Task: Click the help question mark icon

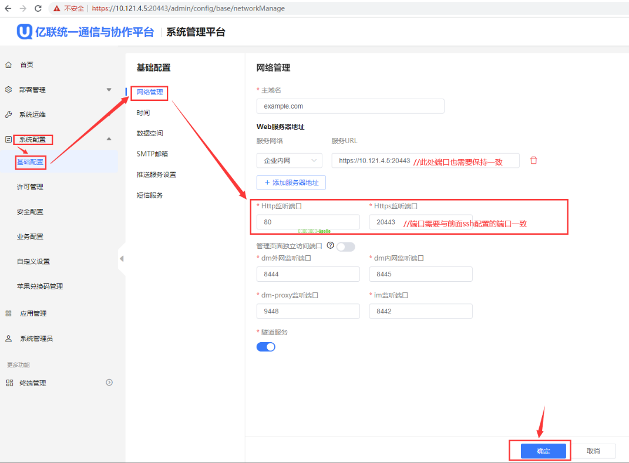Action: (330, 246)
